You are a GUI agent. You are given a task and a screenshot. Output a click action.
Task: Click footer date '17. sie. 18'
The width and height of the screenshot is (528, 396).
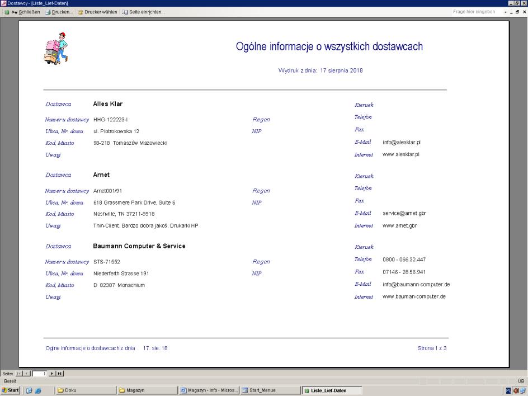(x=155, y=348)
